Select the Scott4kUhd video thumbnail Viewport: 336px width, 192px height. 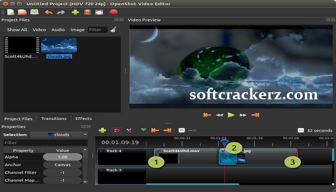click(22, 45)
